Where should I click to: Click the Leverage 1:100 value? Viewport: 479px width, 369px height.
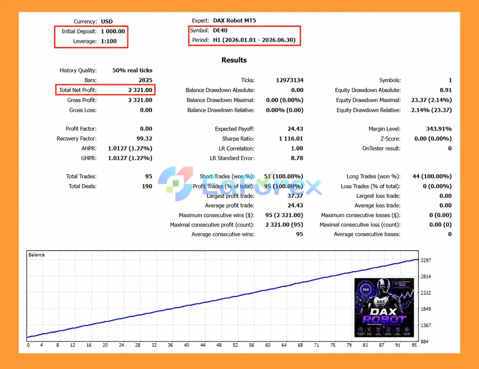point(109,41)
